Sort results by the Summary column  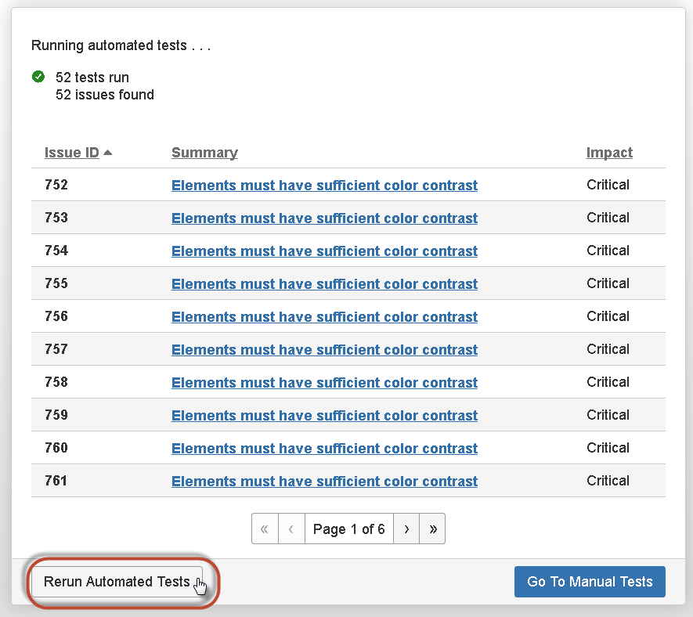[204, 152]
